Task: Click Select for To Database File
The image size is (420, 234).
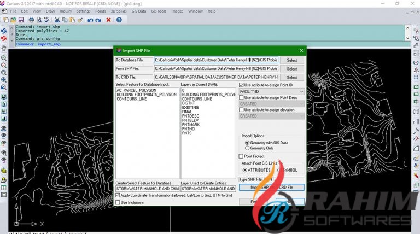Action: tap(292, 60)
